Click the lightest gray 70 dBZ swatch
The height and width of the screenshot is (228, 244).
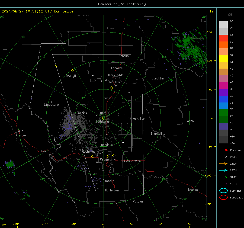point(223,25)
